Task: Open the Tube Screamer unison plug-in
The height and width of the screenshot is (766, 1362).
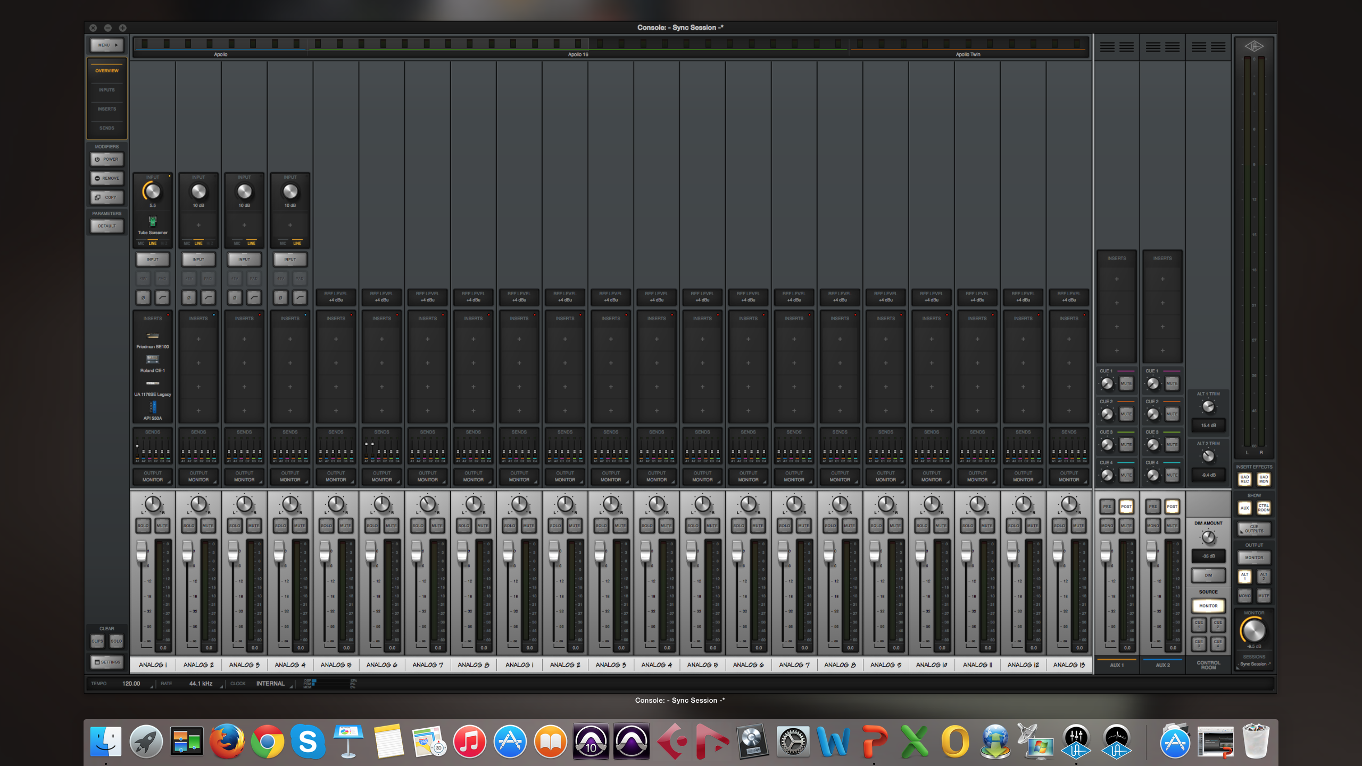Action: tap(153, 225)
